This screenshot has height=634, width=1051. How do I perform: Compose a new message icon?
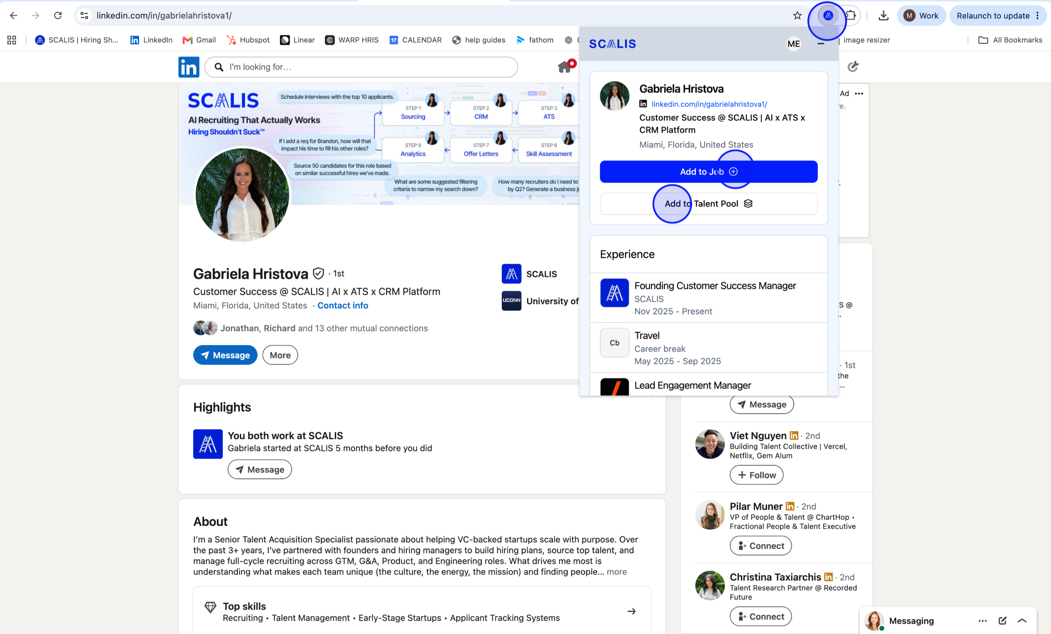pyautogui.click(x=1002, y=621)
